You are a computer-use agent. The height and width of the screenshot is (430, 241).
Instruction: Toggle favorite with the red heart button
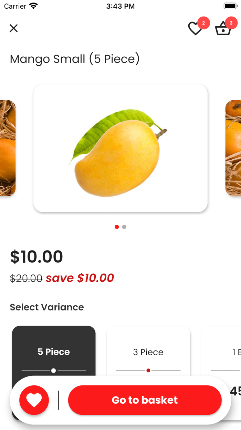point(34,400)
